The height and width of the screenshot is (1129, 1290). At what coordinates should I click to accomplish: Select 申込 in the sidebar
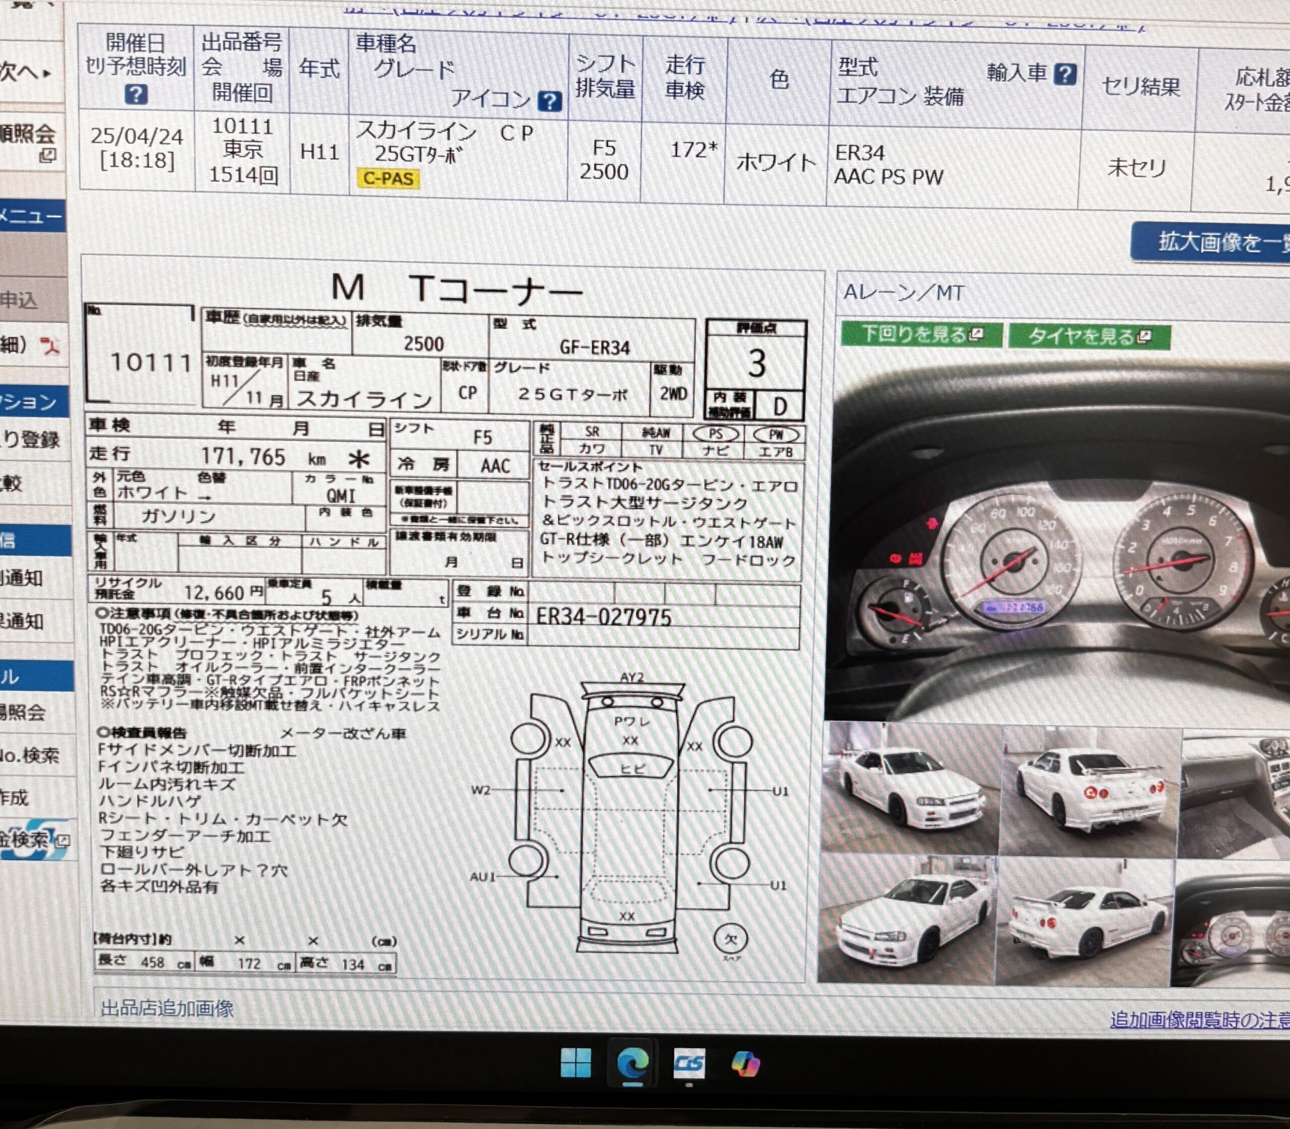point(19,300)
